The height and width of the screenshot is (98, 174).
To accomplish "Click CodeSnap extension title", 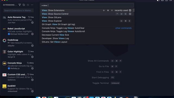I will (13, 40).
